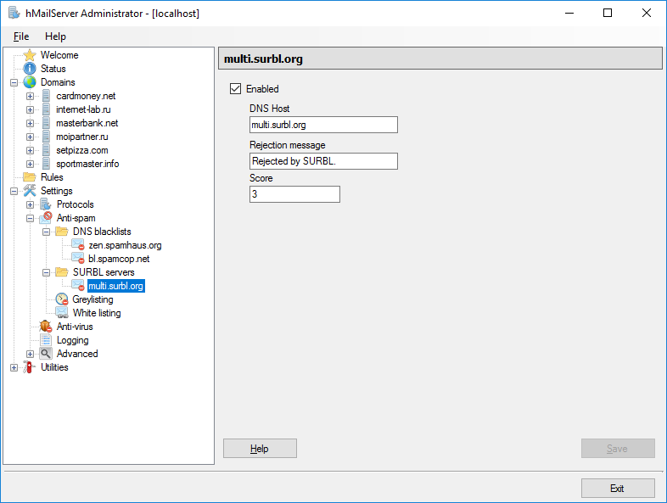
Task: Select Anti-virus label in the tree
Action: tap(75, 327)
